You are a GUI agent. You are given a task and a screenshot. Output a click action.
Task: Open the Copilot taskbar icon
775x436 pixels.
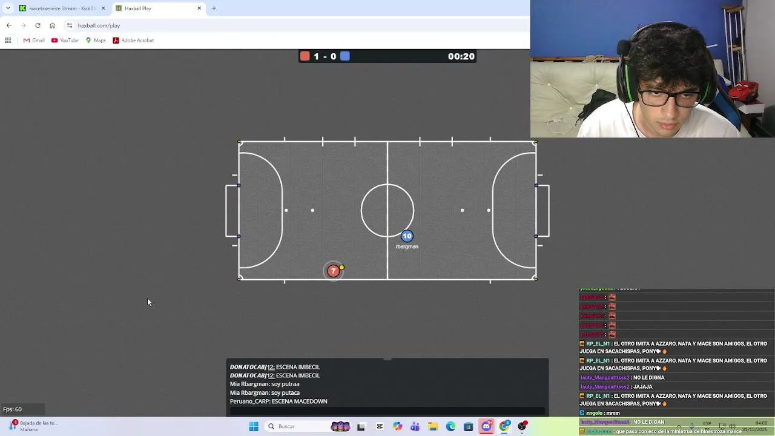(x=397, y=426)
